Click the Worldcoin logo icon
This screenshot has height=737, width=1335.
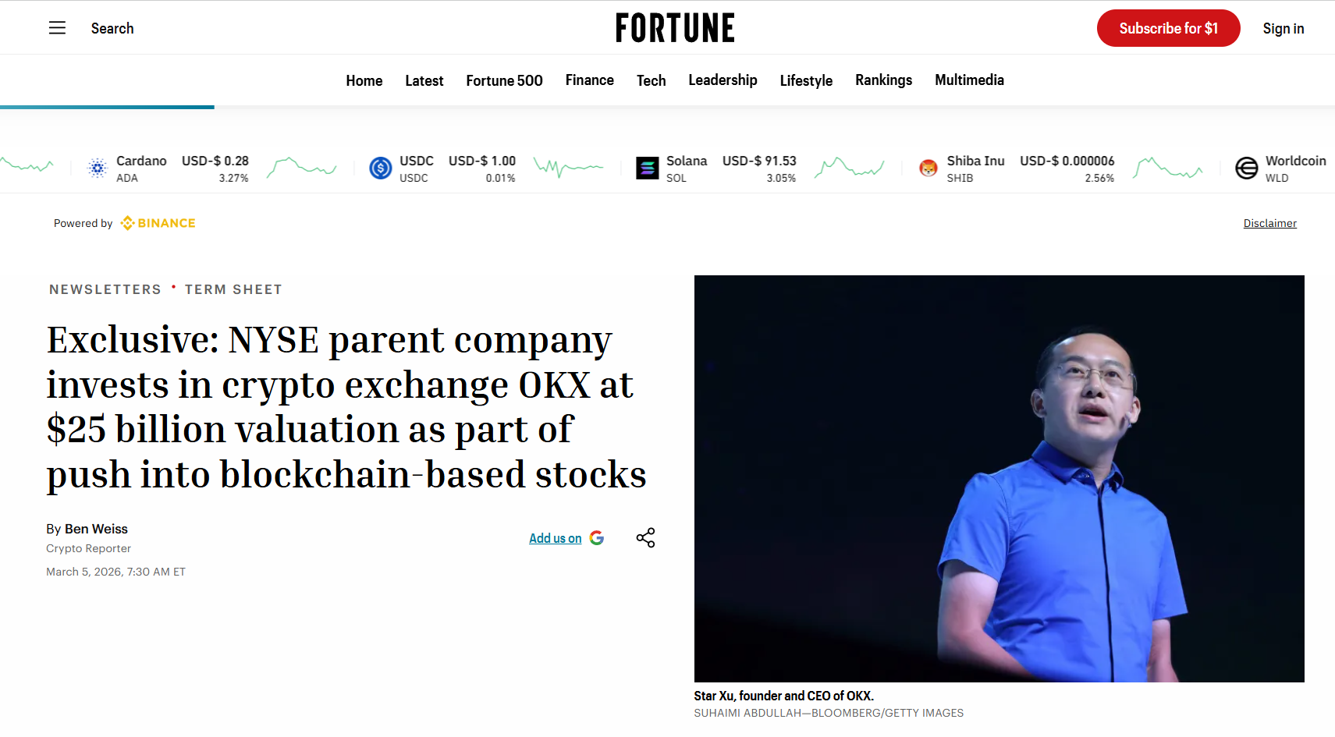pos(1247,168)
